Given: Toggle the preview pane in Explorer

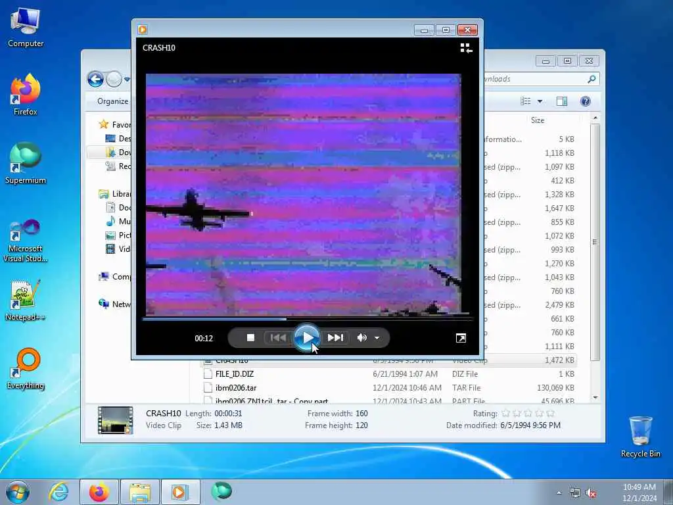Looking at the screenshot, I should (562, 101).
